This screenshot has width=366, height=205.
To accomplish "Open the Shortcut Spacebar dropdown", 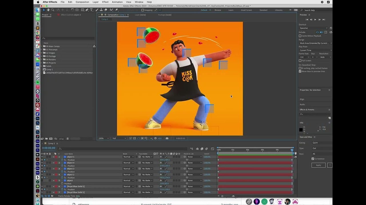I will pyautogui.click(x=313, y=28).
